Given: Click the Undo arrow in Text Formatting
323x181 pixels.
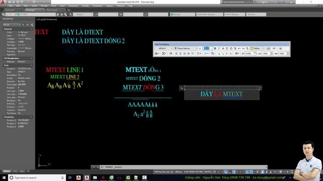Looking at the screenshot, I should (239, 48).
